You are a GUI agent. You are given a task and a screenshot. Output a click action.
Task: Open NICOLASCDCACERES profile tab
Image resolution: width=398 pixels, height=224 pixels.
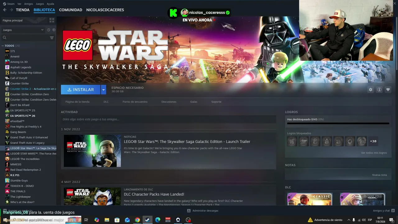point(105,10)
